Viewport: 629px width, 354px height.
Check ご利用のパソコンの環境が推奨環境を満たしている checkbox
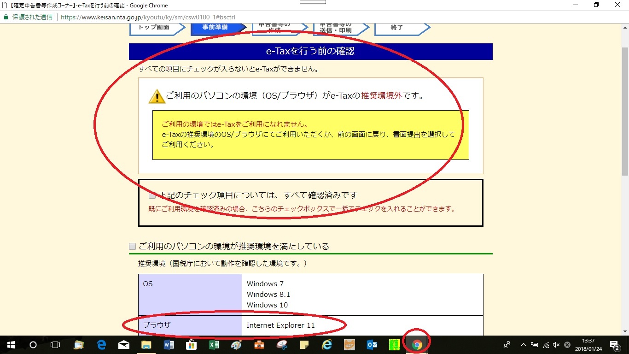click(133, 247)
